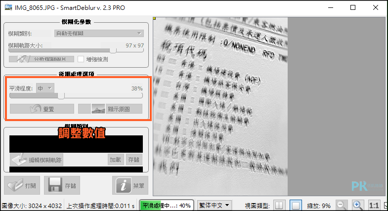Set zoom to 1:1 actual size
Screen dimensions: 388x211
(374, 205)
